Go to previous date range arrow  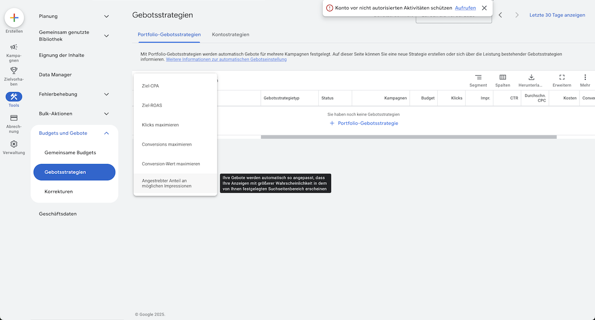(x=500, y=15)
